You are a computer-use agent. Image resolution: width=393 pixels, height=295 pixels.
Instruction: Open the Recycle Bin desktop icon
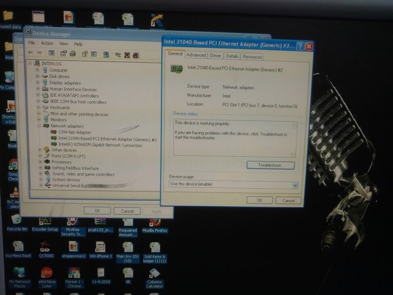click(17, 222)
